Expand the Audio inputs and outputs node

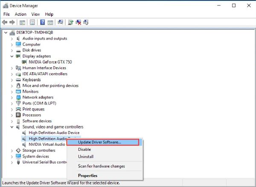pos(12,38)
